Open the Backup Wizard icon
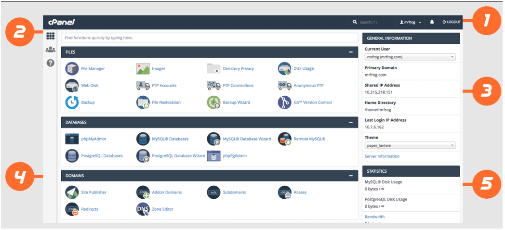This screenshot has width=505, height=230. click(213, 102)
